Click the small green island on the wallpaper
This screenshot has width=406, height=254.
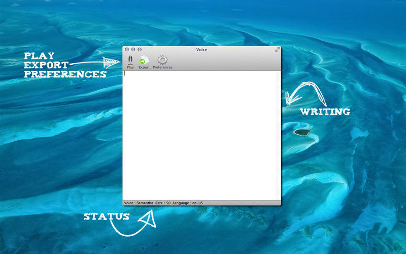coord(301,132)
